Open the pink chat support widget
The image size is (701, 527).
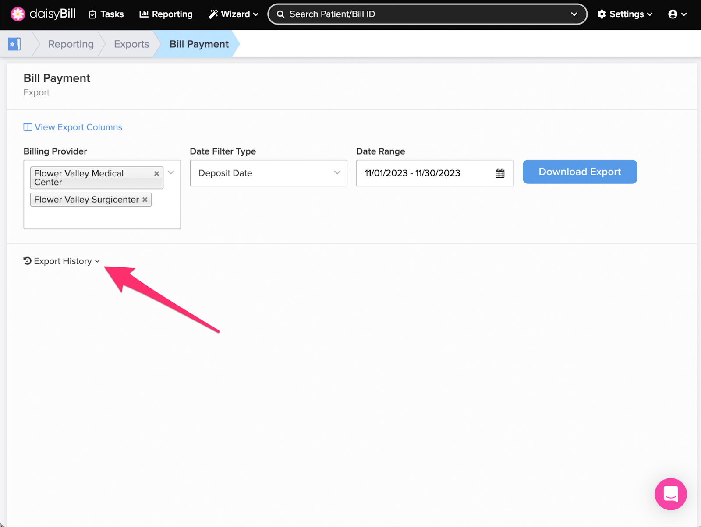click(670, 494)
